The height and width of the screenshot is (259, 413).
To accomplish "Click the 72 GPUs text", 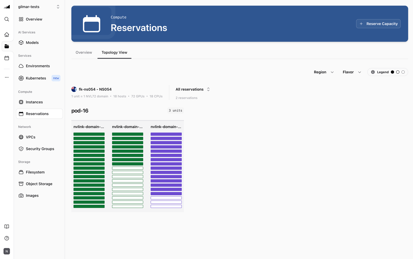I will tap(138, 96).
